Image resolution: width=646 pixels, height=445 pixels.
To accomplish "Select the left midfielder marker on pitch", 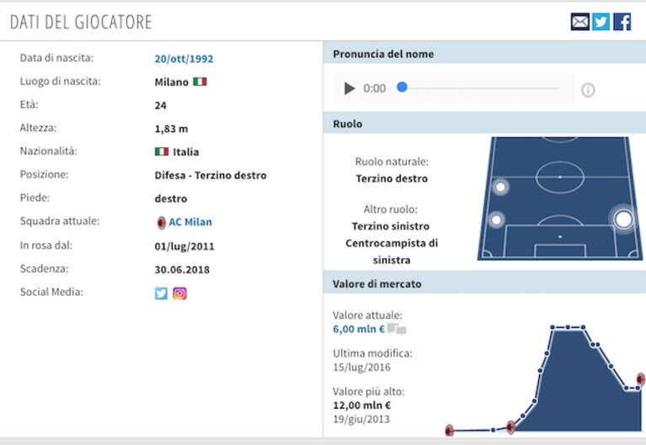I will coord(500,188).
